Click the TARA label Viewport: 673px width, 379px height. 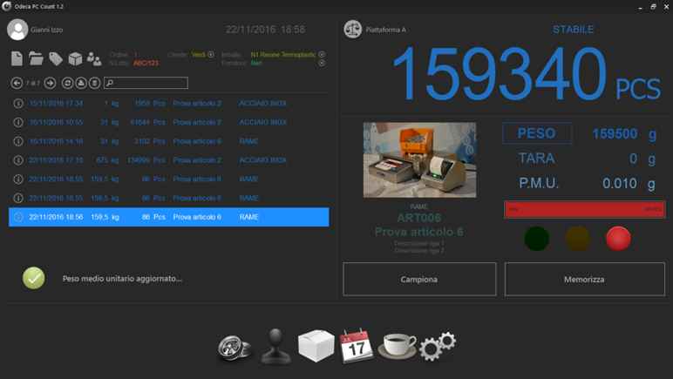pyautogui.click(x=536, y=159)
